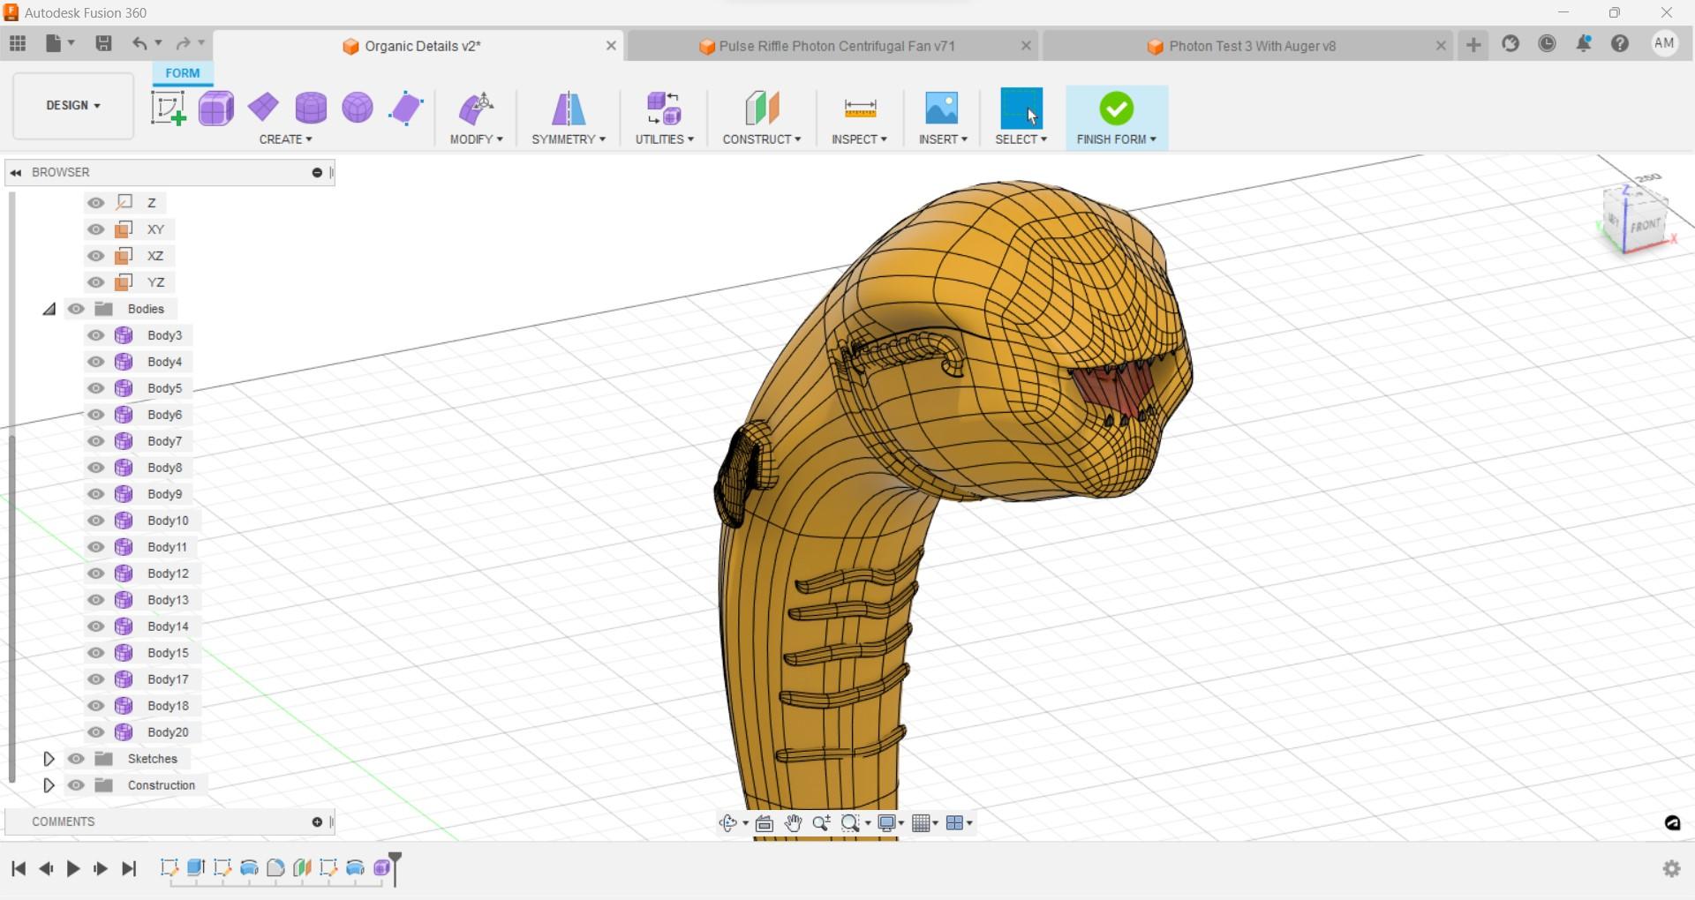This screenshot has width=1695, height=900.
Task: Click the FRONT face of the view cube
Action: click(1645, 224)
